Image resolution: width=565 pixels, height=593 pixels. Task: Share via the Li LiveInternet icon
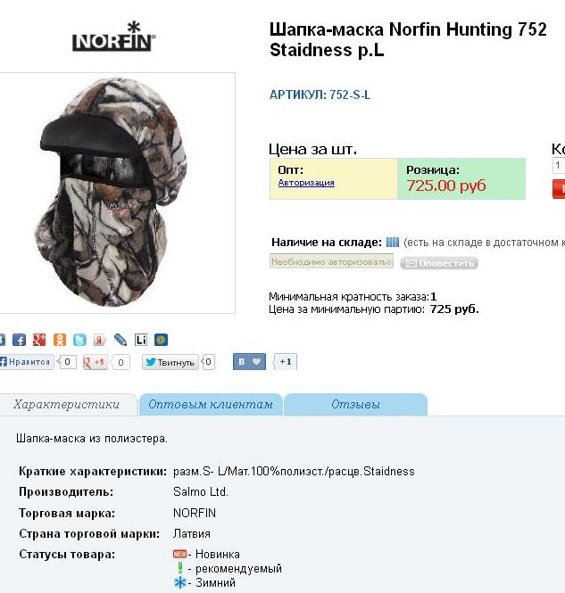tap(141, 340)
